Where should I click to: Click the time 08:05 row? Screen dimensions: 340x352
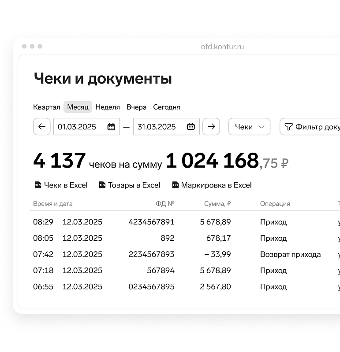(43, 238)
